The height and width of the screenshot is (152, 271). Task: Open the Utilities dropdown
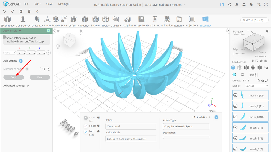click(116, 21)
